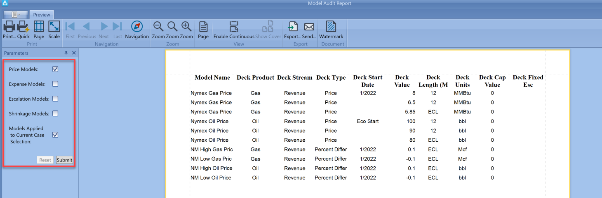Open the Navigation compass pane
The image size is (602, 198).
click(x=137, y=27)
